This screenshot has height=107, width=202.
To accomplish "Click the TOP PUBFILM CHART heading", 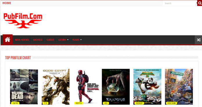I will 18,58.
